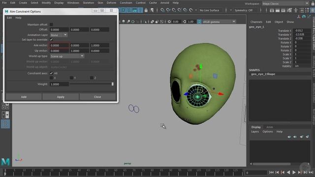The image size is (315, 177).
Task: Move selected layer down icon
Action: pos(295,137)
